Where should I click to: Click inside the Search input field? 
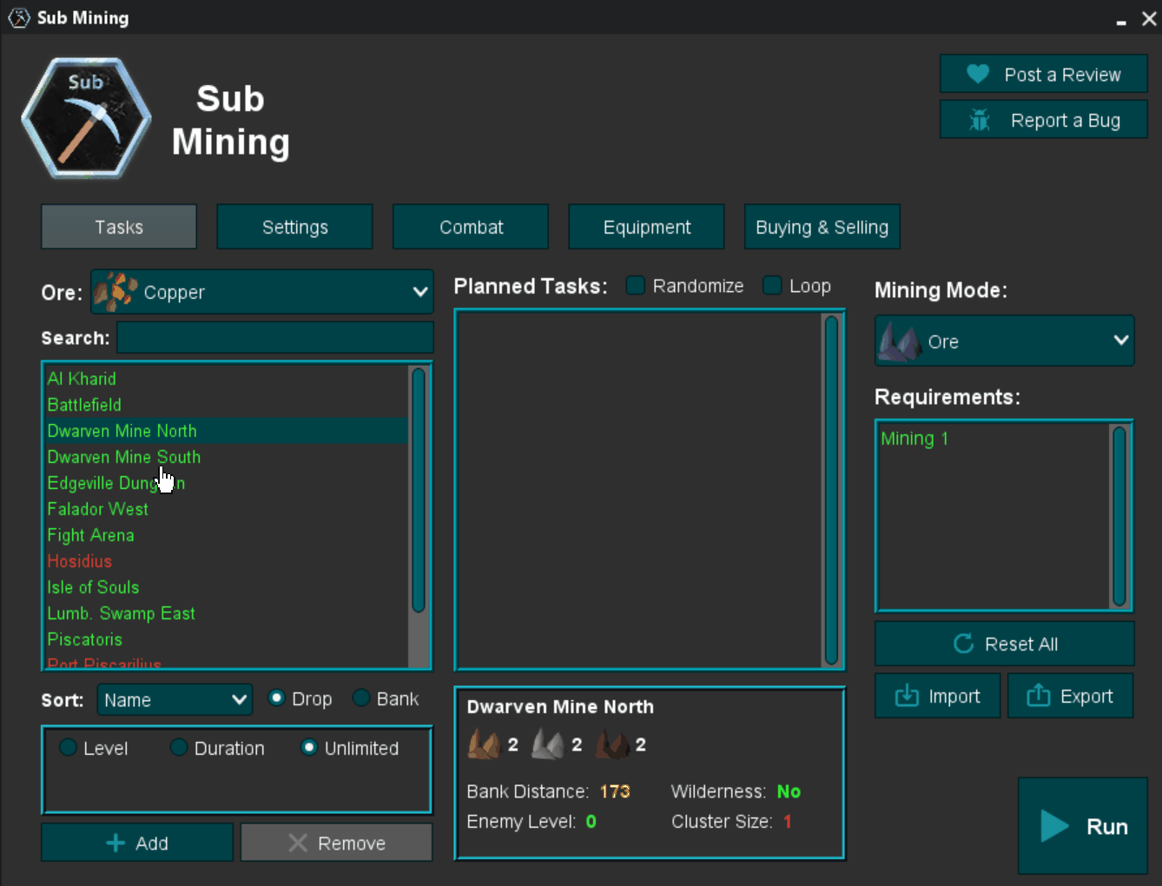click(x=274, y=337)
